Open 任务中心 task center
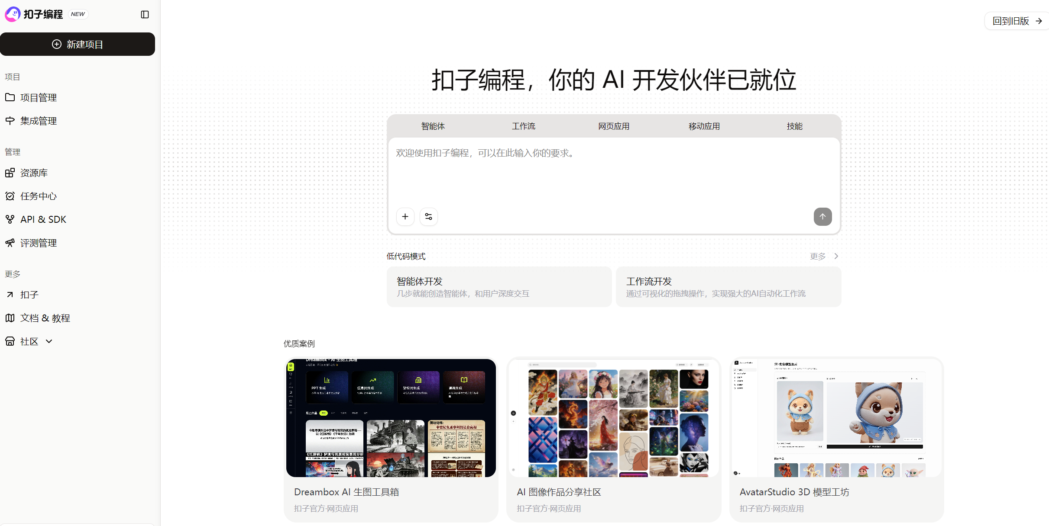The height and width of the screenshot is (526, 1049). pyautogui.click(x=39, y=196)
